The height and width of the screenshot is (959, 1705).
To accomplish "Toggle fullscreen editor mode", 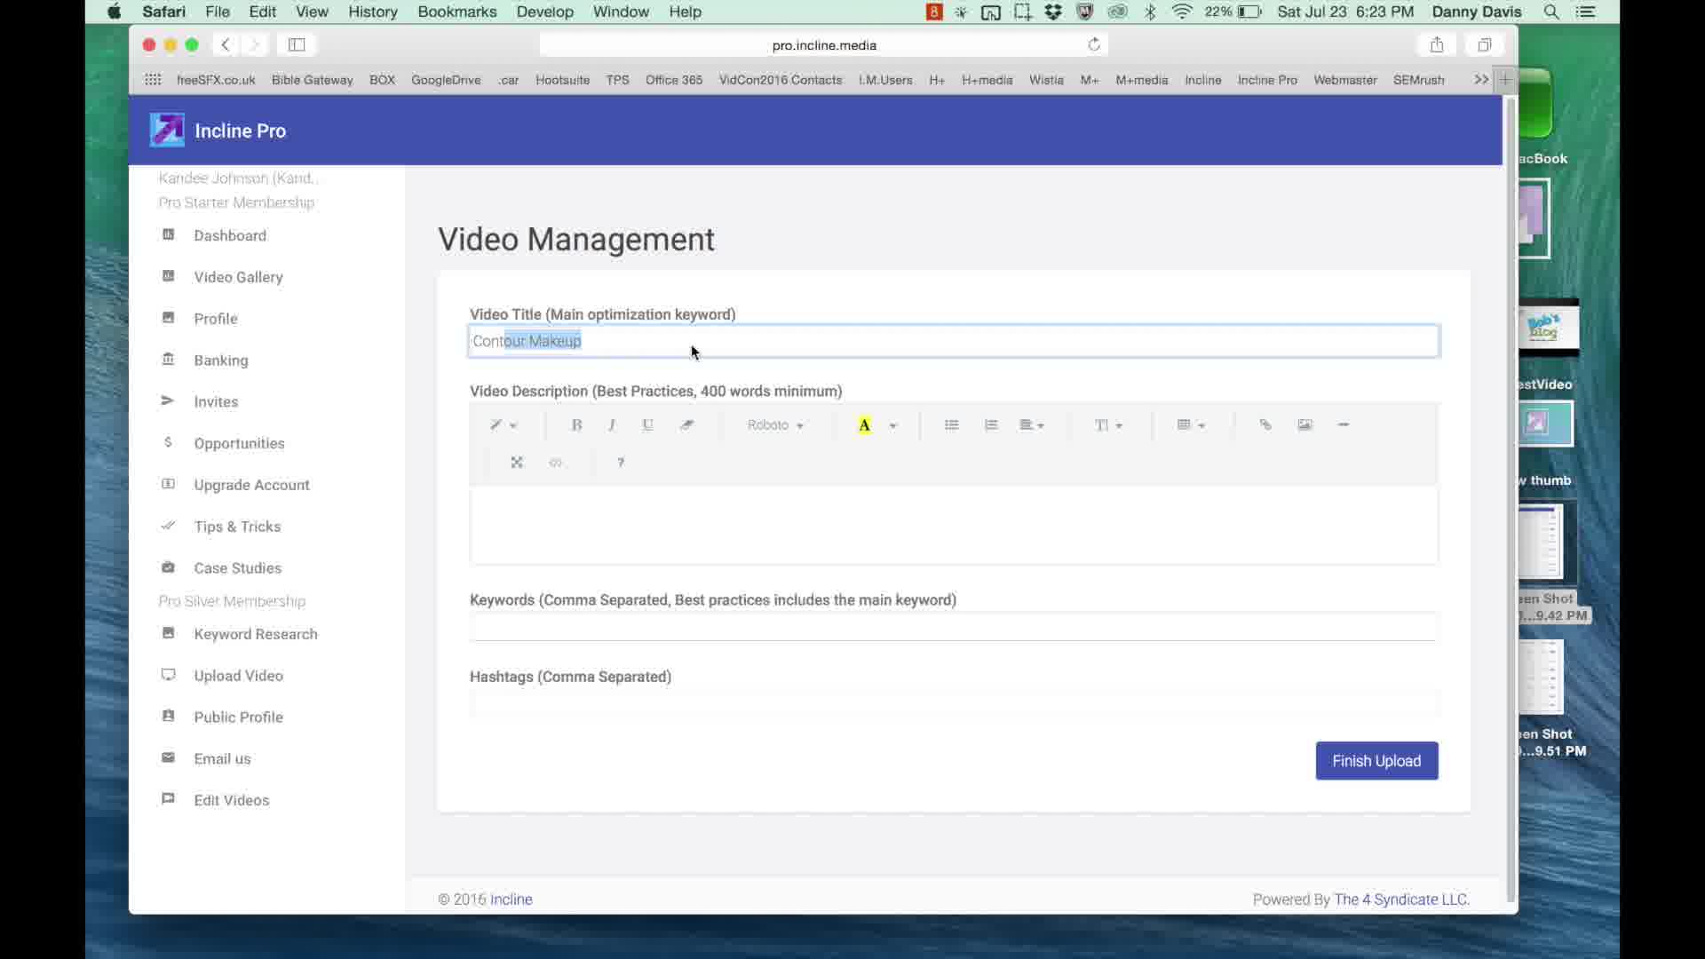I will [517, 463].
